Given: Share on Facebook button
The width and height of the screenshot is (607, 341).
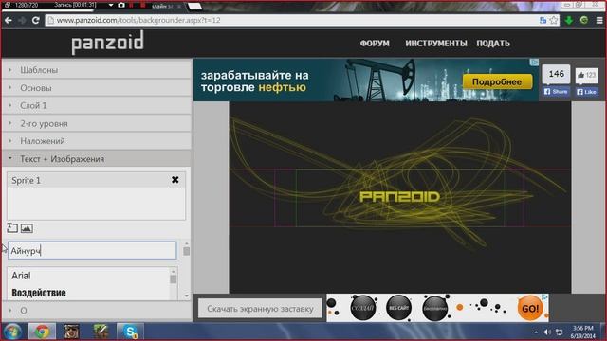Looking at the screenshot, I should (x=556, y=92).
